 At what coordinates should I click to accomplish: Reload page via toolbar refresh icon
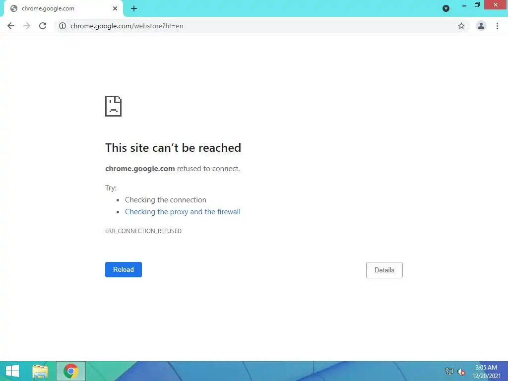43,26
